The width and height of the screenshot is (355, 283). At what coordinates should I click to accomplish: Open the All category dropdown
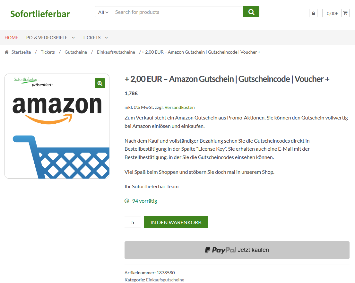(x=103, y=12)
